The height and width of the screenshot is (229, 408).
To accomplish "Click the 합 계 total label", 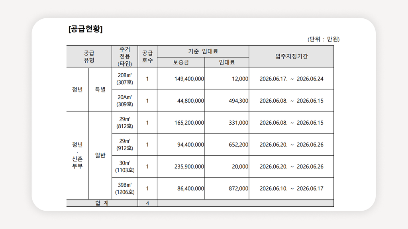I will (102, 203).
